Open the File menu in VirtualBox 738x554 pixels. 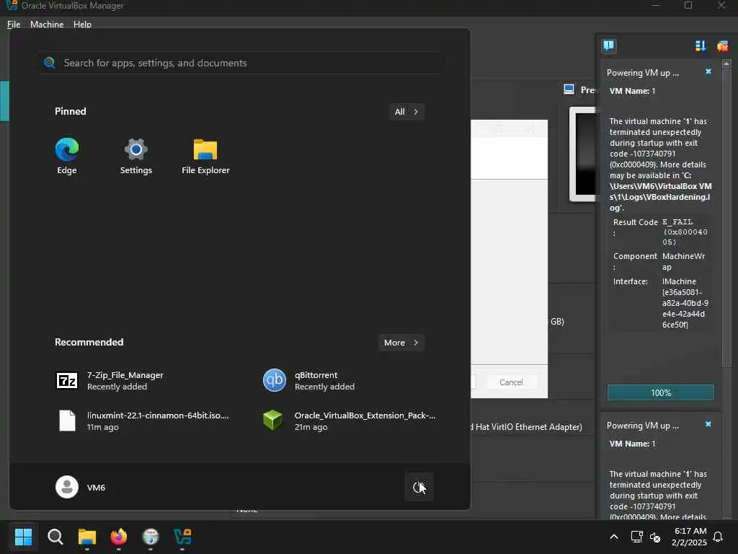pyautogui.click(x=14, y=24)
